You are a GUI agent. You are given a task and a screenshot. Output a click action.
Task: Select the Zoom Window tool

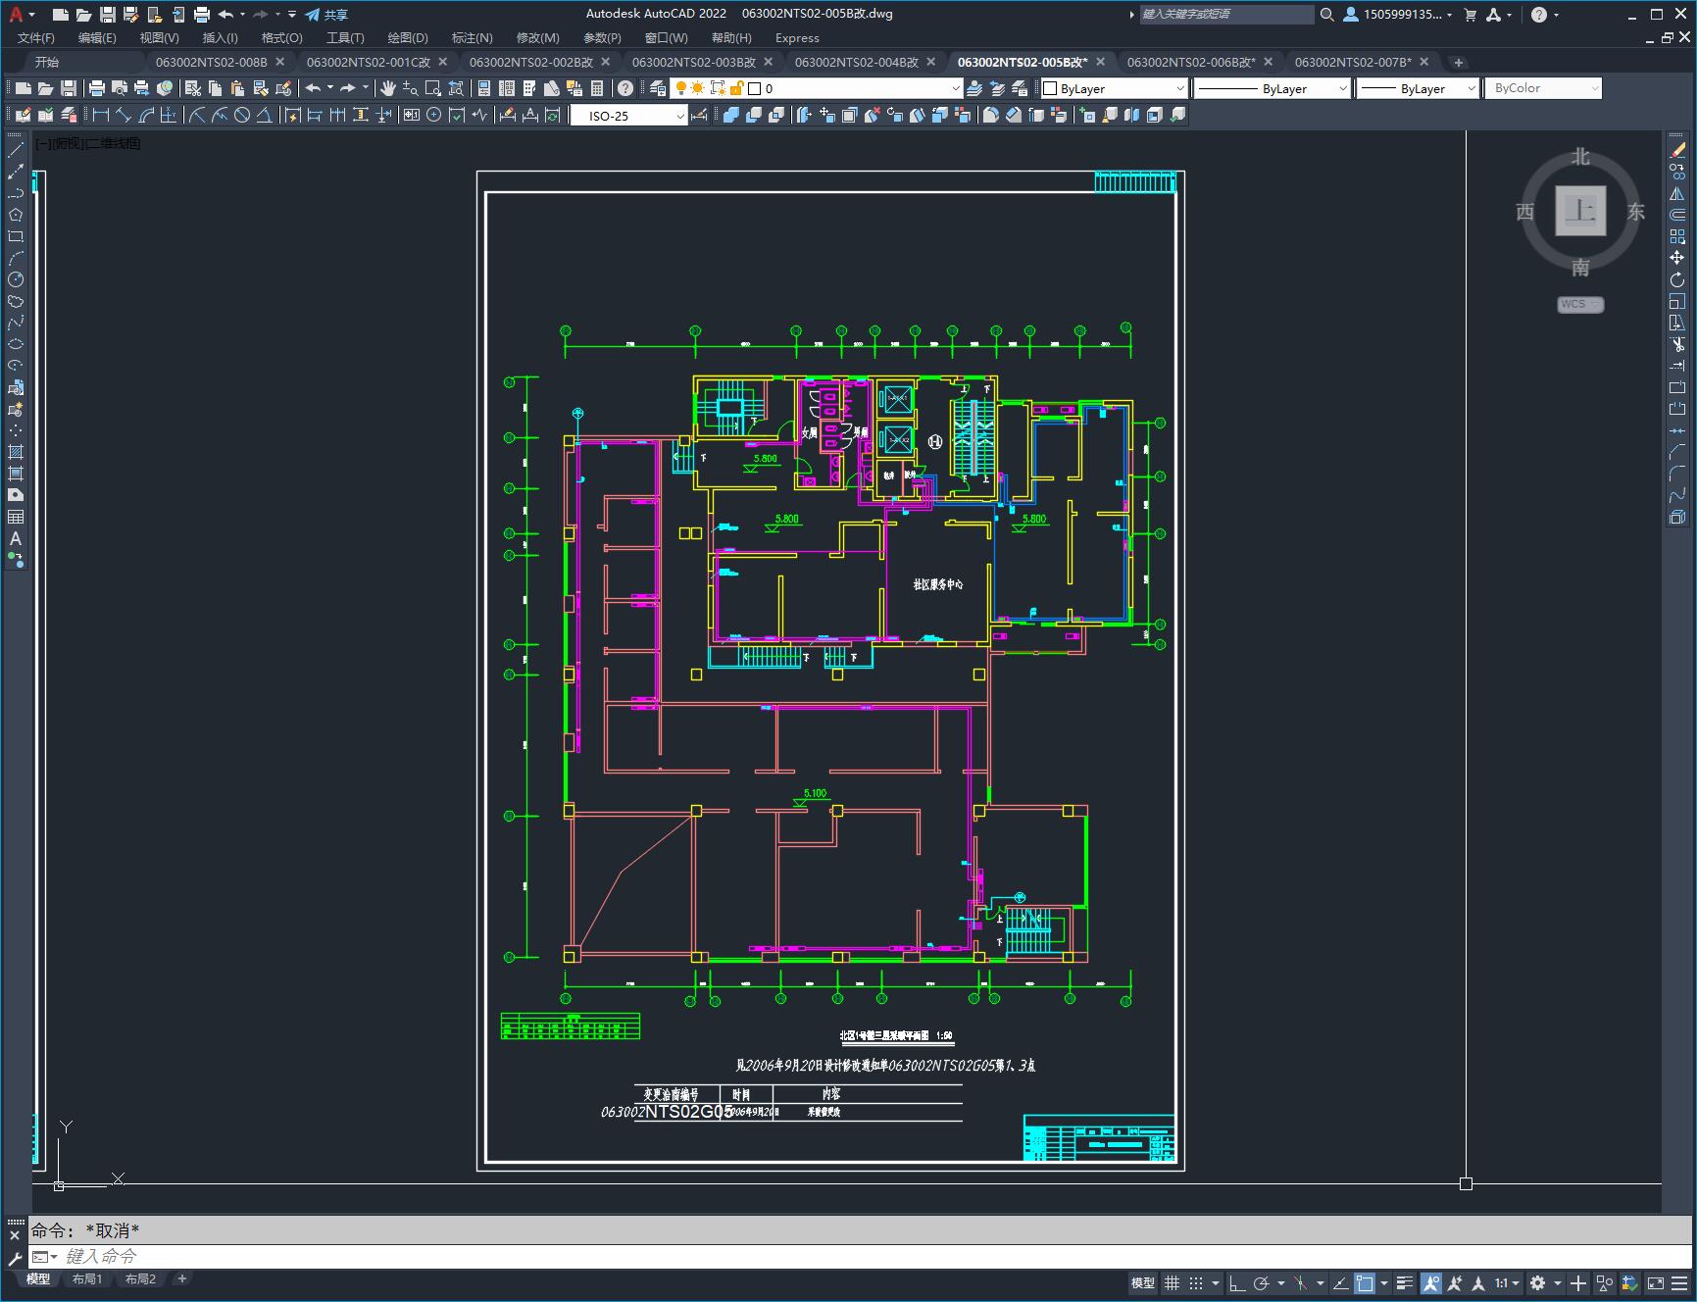click(433, 88)
